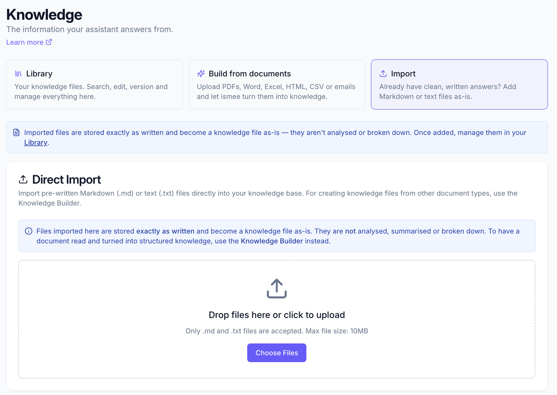Click the Max file size 10MB text

coord(337,331)
